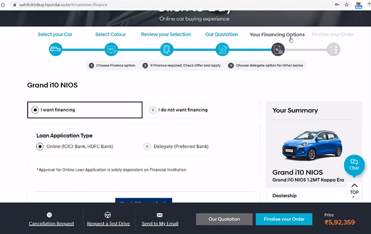Click the Your Financing Options step icon
The image size is (371, 234).
pos(278,50)
